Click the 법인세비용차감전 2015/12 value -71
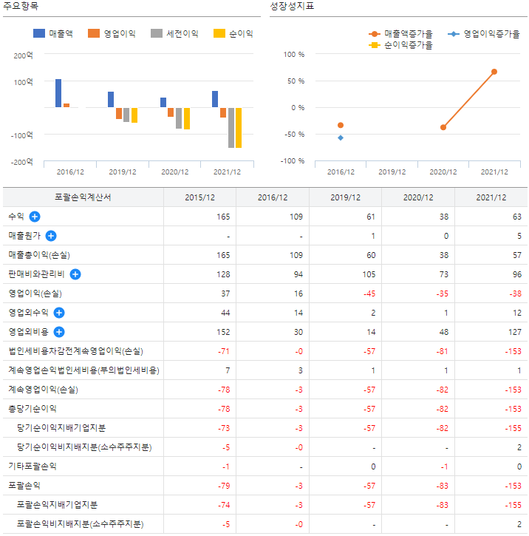This screenshot has width=529, height=536. click(224, 351)
